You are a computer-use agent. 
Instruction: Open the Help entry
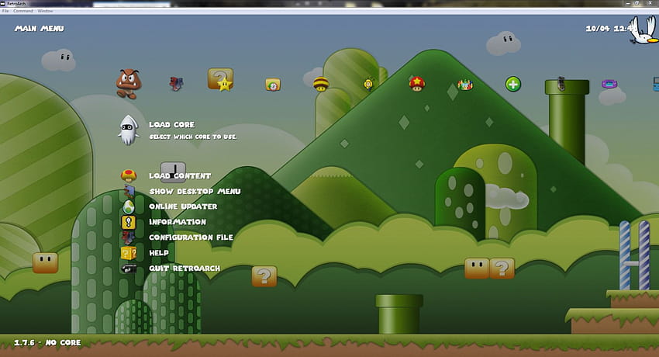coord(159,253)
